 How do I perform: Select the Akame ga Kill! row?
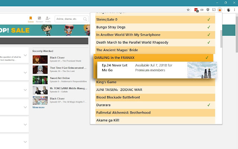(x=155, y=120)
